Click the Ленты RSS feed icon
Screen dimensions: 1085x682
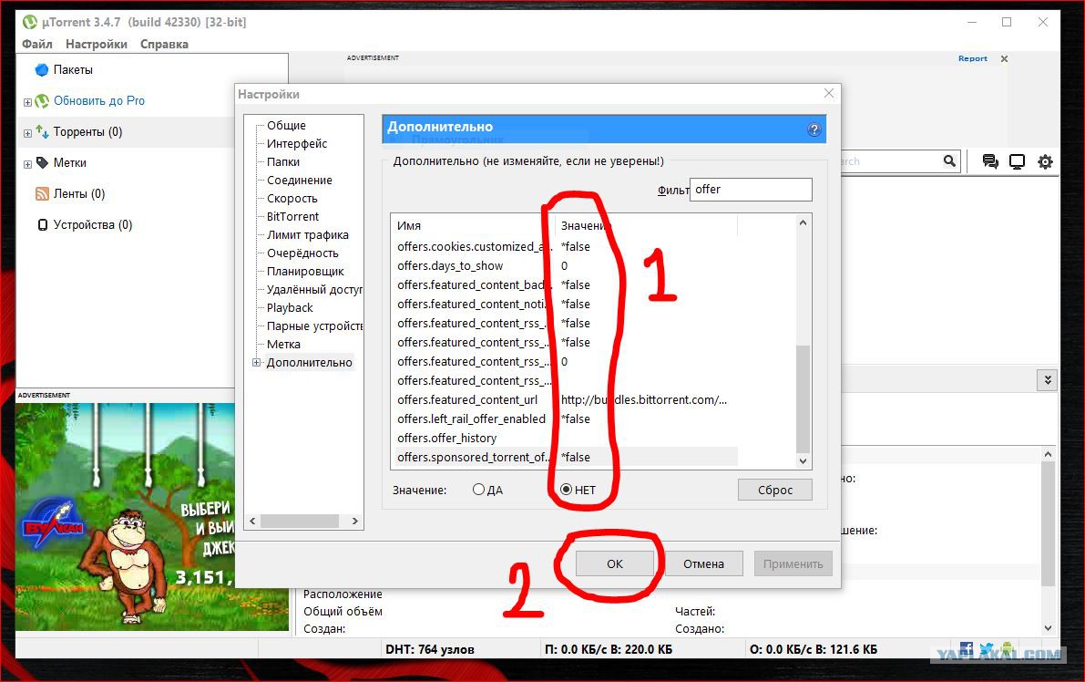[x=42, y=194]
